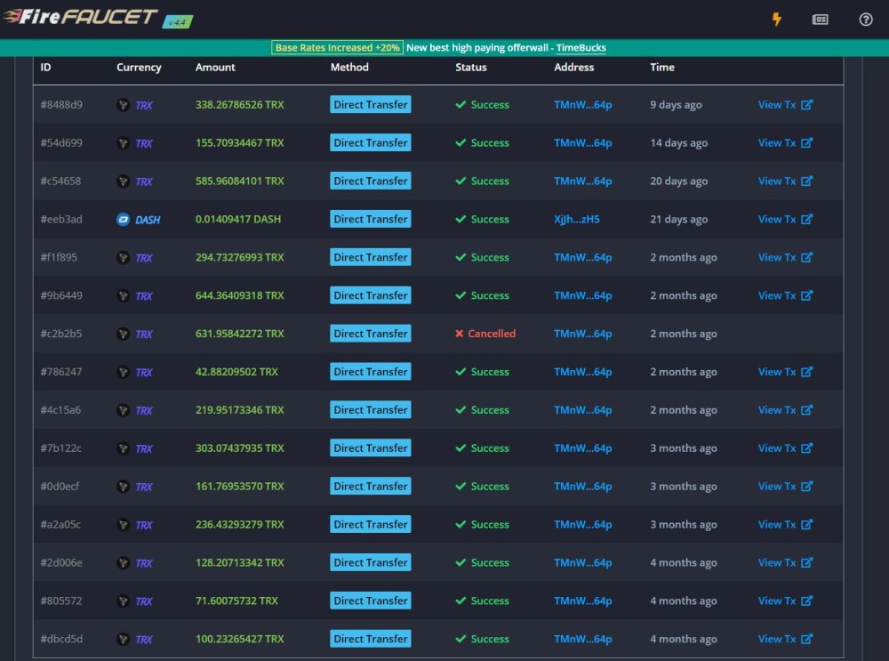The image size is (889, 661).
Task: Click the Amount column header
Action: point(215,67)
